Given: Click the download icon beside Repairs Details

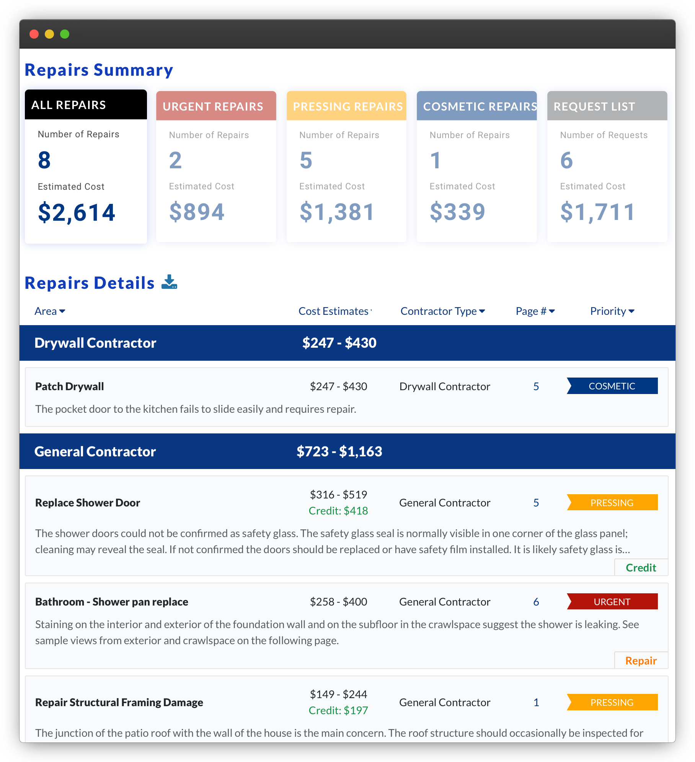Looking at the screenshot, I should click(x=169, y=282).
